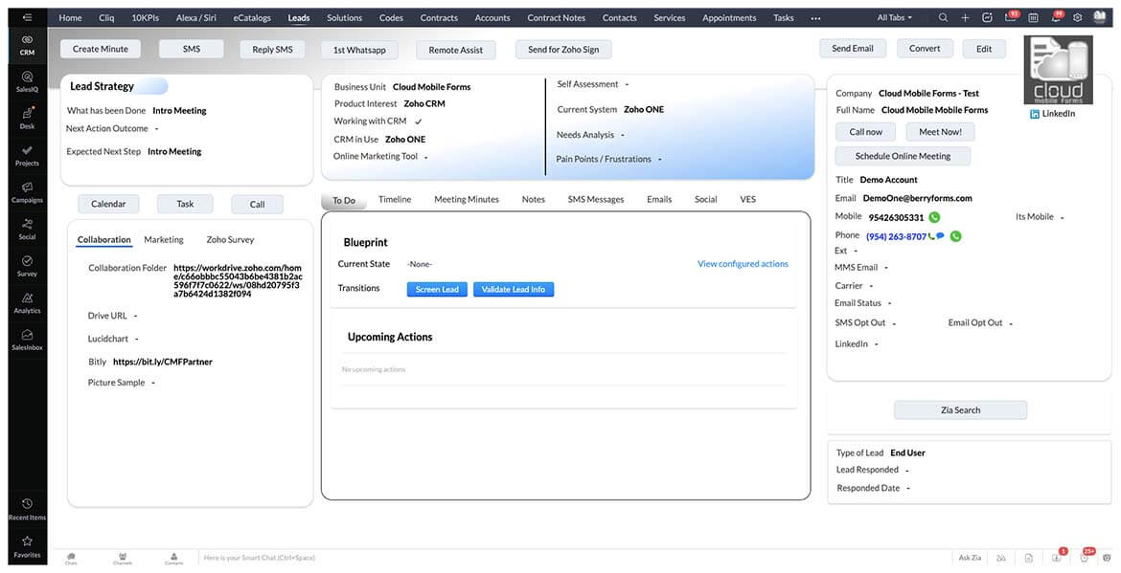The height and width of the screenshot is (573, 1121).
Task: Expand the All Tabs dropdown
Action: [x=895, y=17]
